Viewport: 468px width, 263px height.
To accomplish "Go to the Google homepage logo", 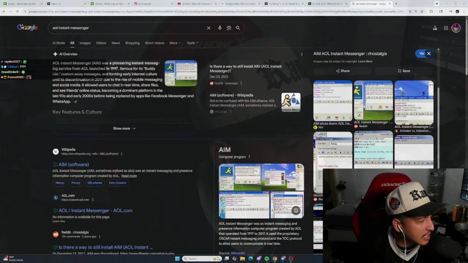I will (27, 27).
